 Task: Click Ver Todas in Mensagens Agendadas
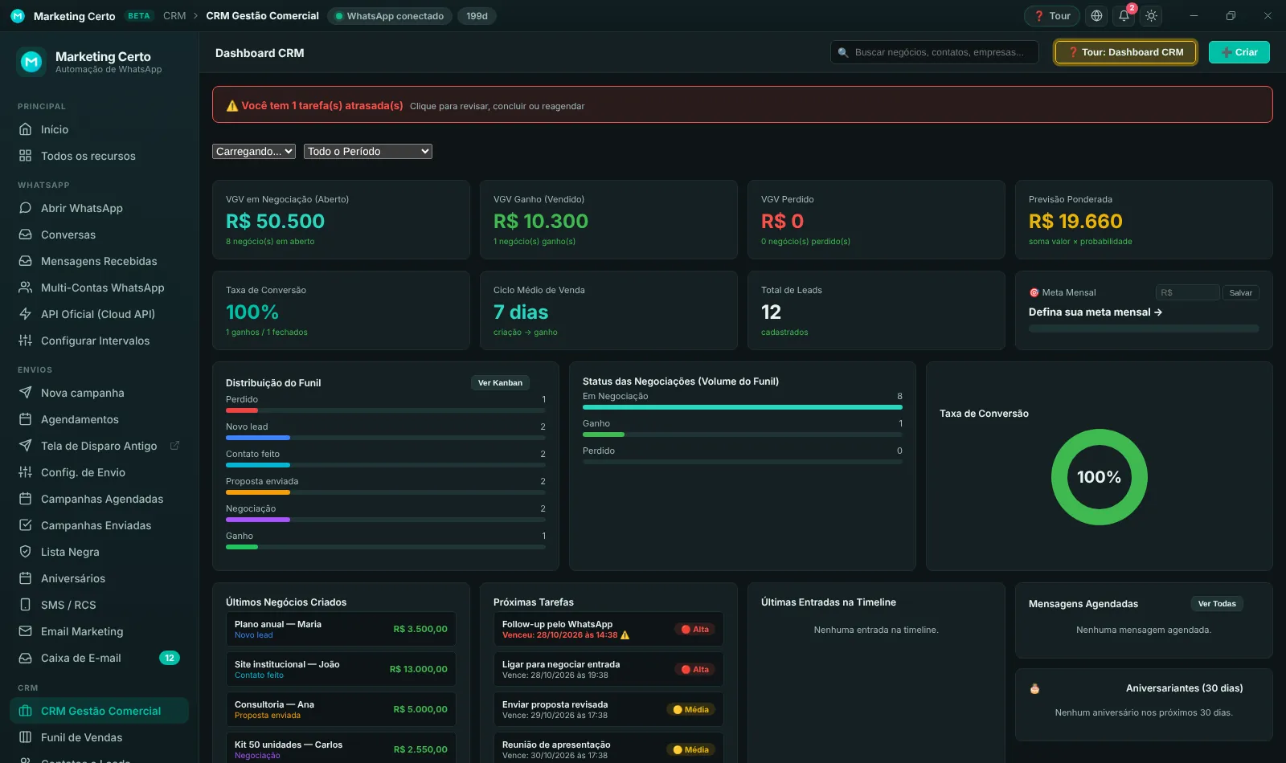click(1217, 604)
